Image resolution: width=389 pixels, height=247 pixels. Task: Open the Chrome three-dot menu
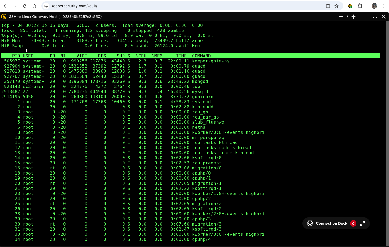(x=384, y=6)
